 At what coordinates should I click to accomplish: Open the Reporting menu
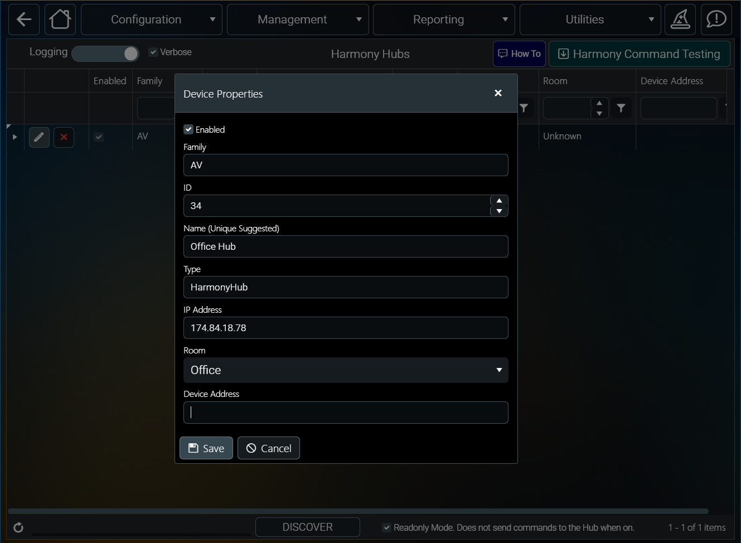[444, 20]
